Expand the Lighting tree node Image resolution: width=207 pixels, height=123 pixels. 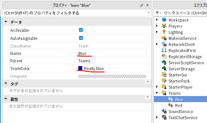click(157, 32)
